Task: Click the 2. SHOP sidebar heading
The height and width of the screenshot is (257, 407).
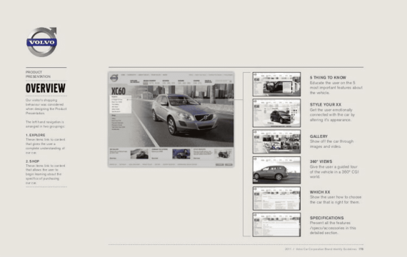Action: point(32,161)
